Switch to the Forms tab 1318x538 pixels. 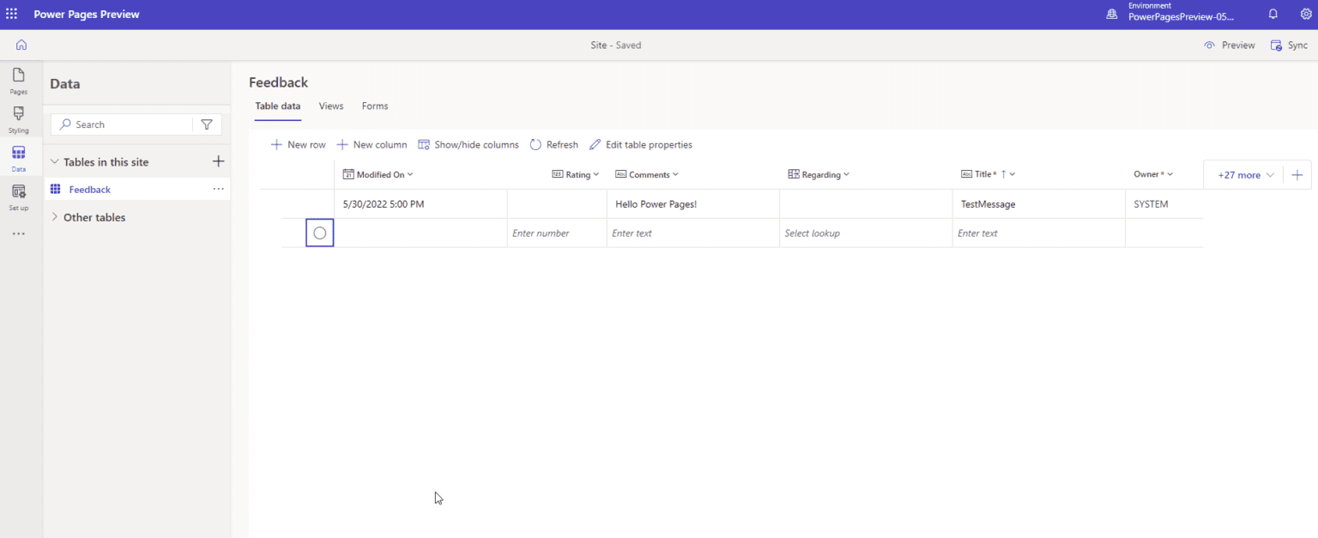point(375,106)
